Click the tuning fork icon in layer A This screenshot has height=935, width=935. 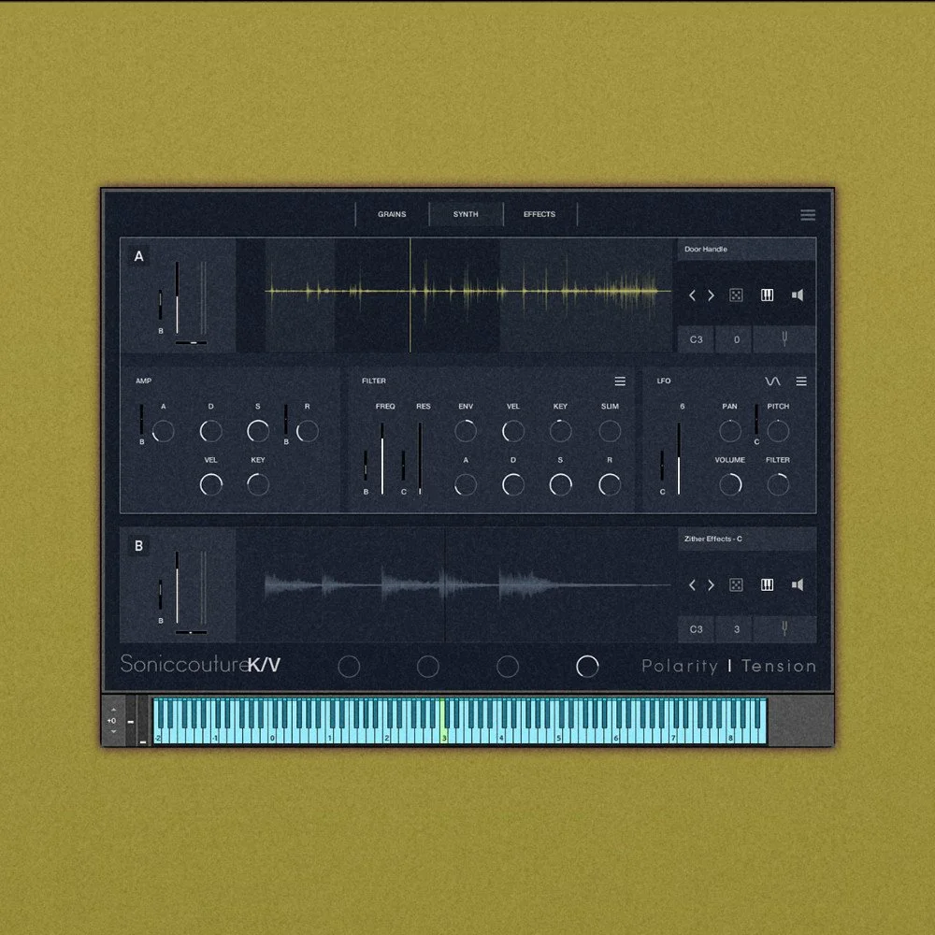(784, 339)
